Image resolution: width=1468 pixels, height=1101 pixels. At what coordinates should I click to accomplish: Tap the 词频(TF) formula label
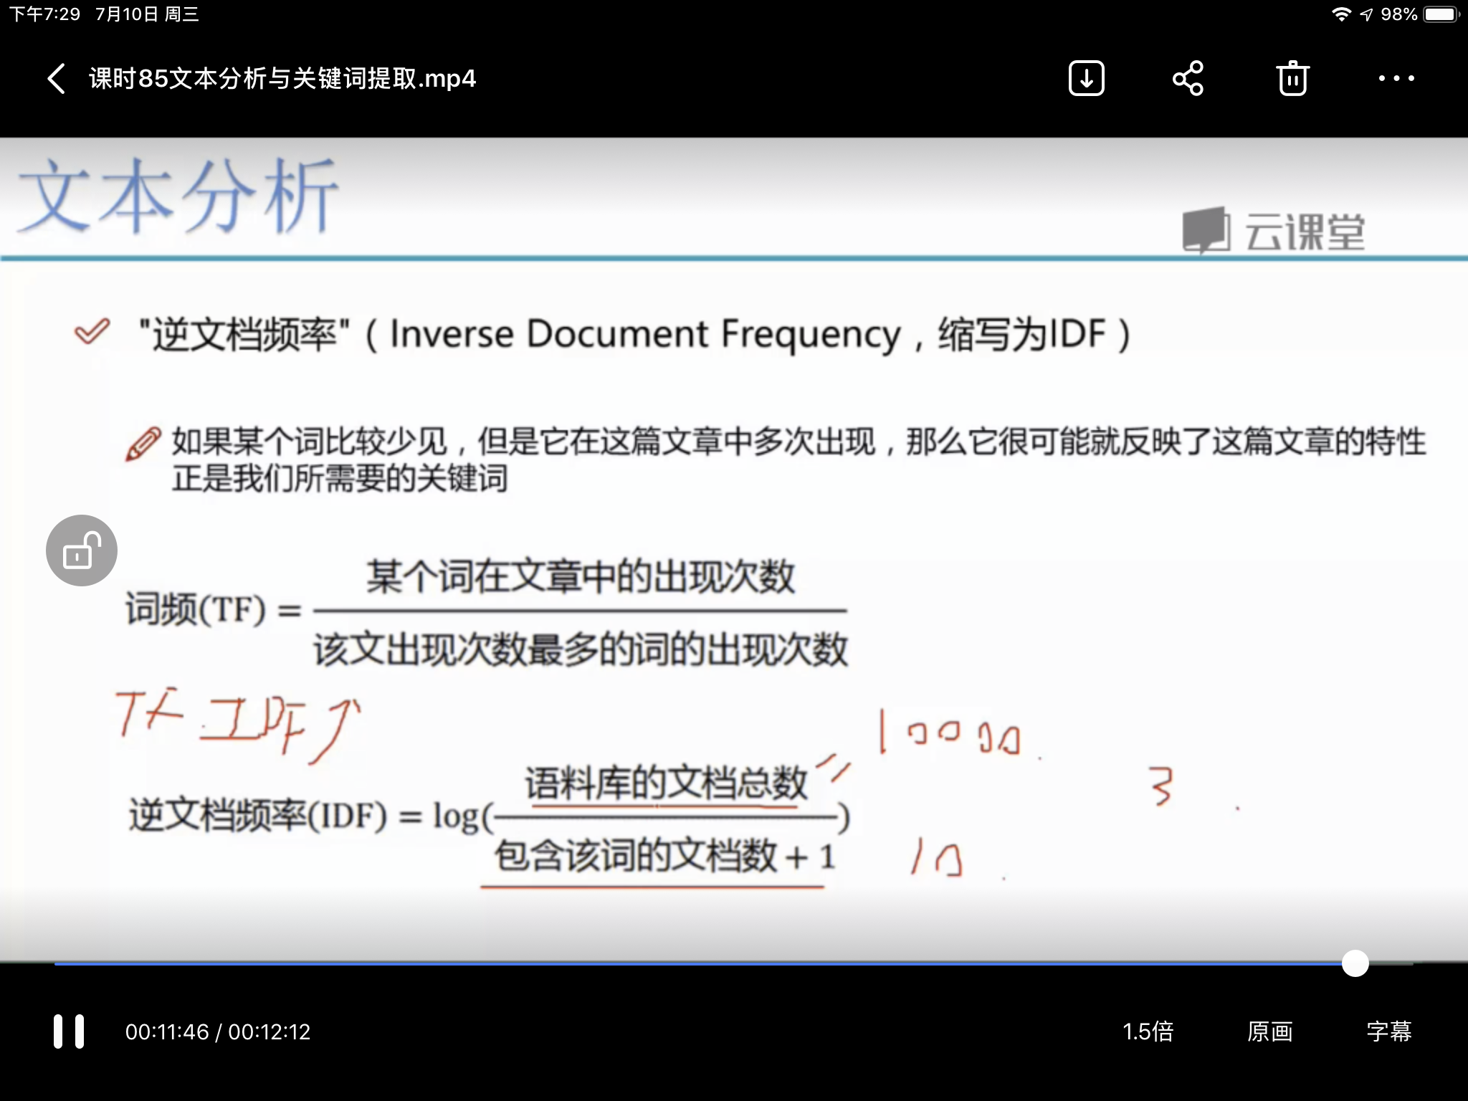coord(196,610)
